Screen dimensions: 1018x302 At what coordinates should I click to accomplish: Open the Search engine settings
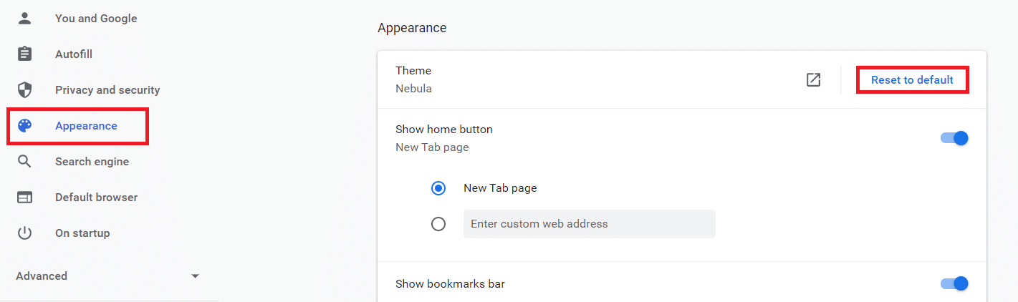92,162
